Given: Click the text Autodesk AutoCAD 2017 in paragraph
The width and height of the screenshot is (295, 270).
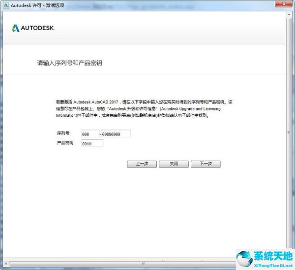Looking at the screenshot, I should 95,102.
